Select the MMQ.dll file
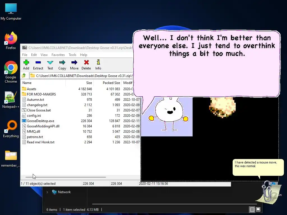 80,132
